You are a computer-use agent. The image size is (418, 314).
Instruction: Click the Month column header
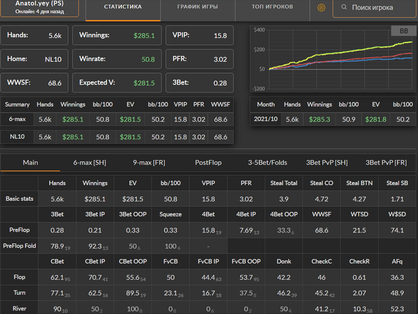tap(266, 104)
